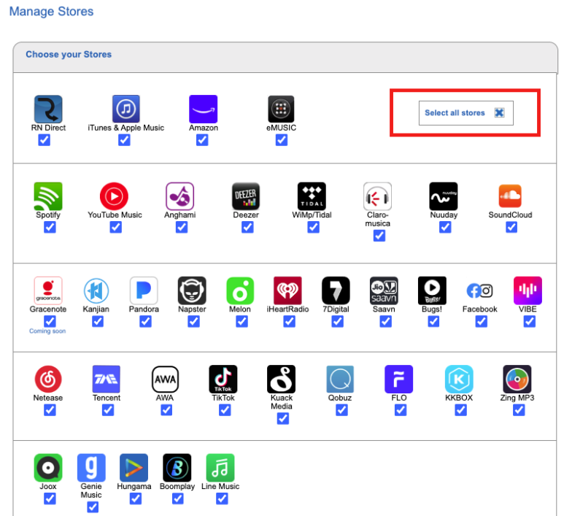Uncheck the RN Direct checkbox

[x=45, y=140]
